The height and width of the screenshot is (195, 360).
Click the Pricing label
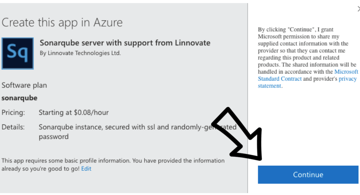coord(13,113)
